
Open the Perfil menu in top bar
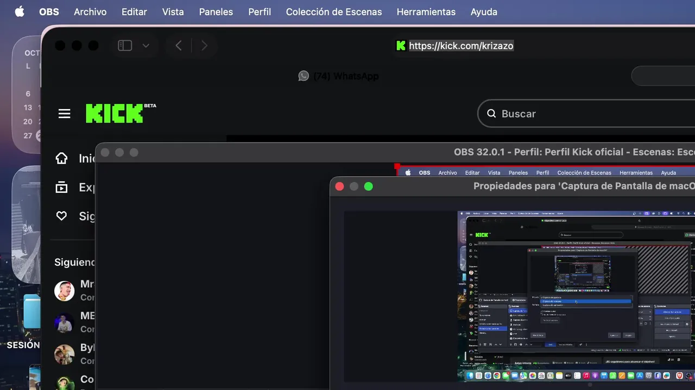click(x=260, y=11)
